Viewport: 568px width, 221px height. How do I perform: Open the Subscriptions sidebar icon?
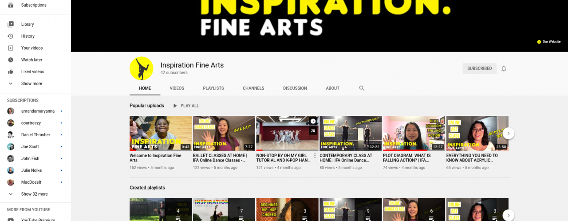click(x=11, y=5)
